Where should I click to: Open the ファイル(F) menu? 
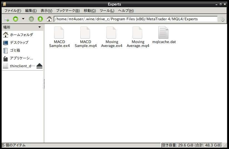[13, 11]
